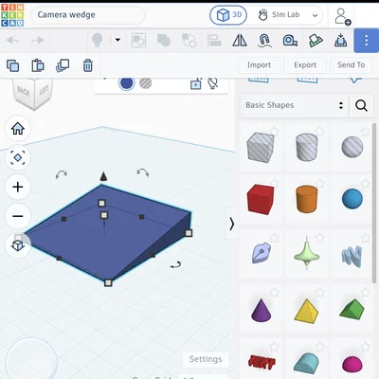Collapse the shapes panel chevron
Viewport: 379px width, 379px height.
click(231, 224)
